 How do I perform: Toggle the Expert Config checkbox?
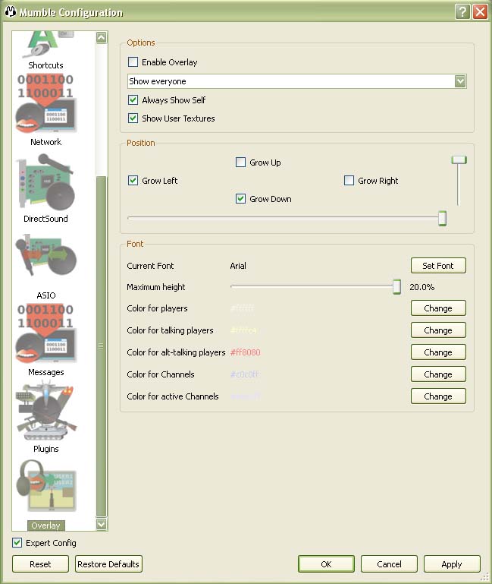[x=17, y=543]
